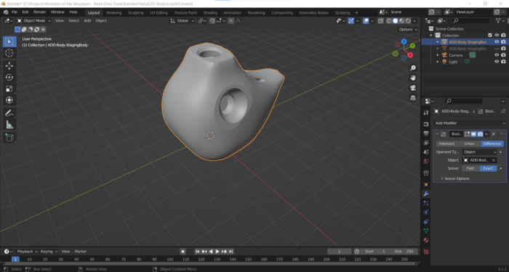Viewport: 509px width, 272px height.
Task: Switch perspective/orthographic with the grid icon
Action: (x=413, y=97)
